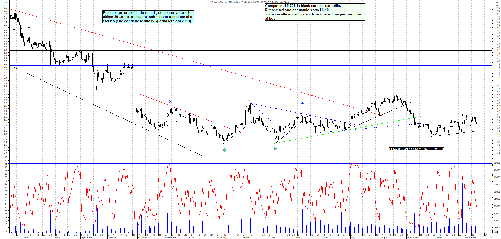501x239 pixels.
Task: Select the 2025 label on the date axis
Action: point(191,238)
